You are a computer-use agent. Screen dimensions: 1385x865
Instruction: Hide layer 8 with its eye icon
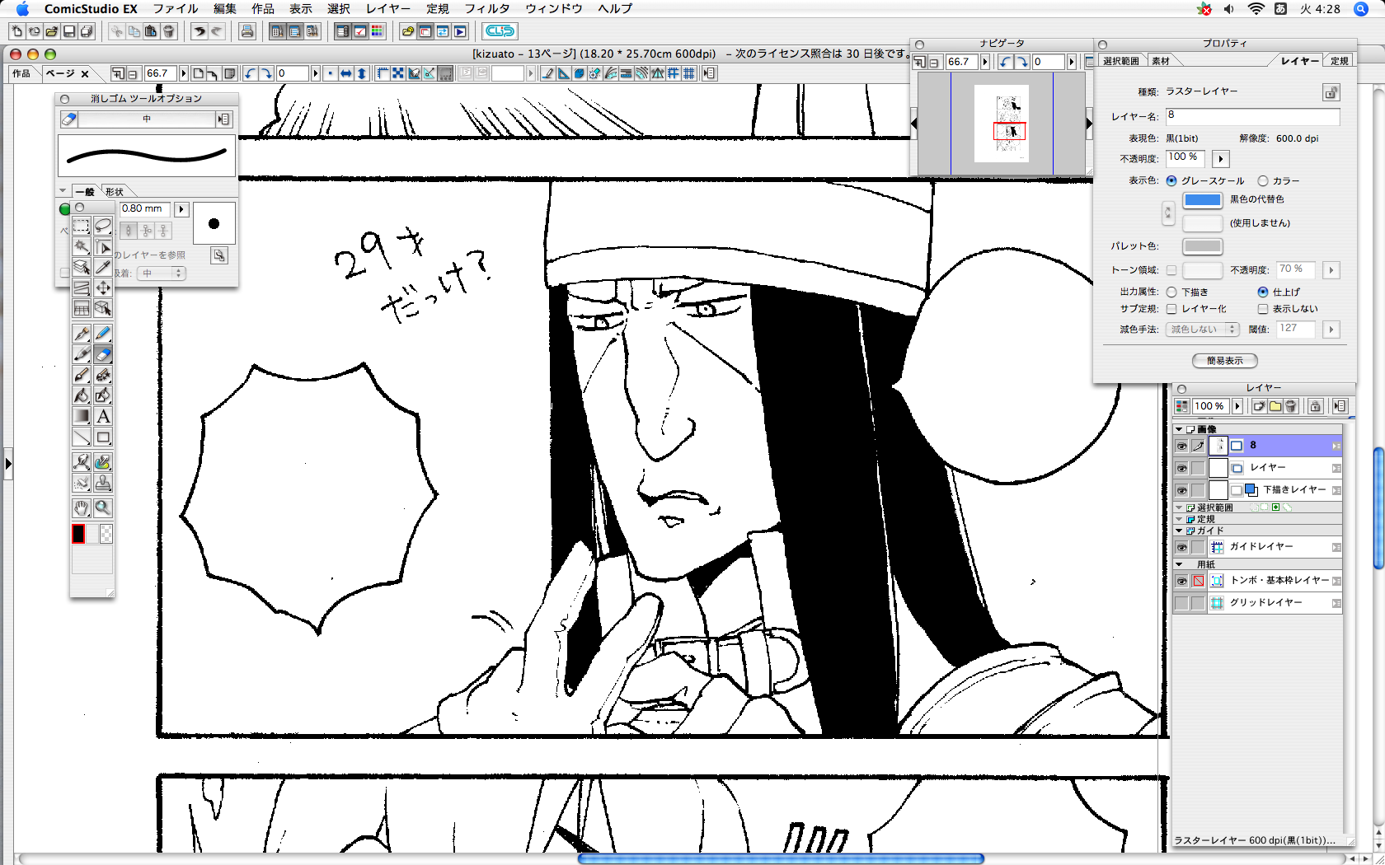point(1181,446)
